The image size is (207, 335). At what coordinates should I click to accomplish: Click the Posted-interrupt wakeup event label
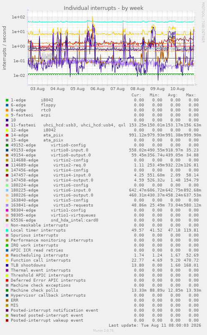[x=47, y=320]
